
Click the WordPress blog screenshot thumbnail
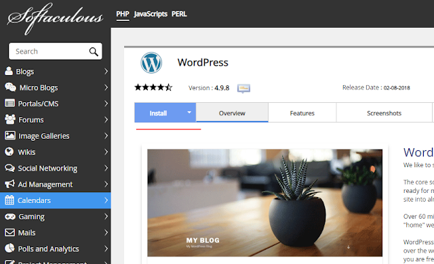click(x=264, y=202)
